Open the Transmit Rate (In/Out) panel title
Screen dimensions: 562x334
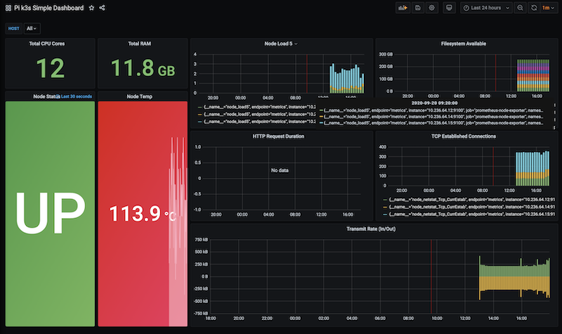coord(371,229)
